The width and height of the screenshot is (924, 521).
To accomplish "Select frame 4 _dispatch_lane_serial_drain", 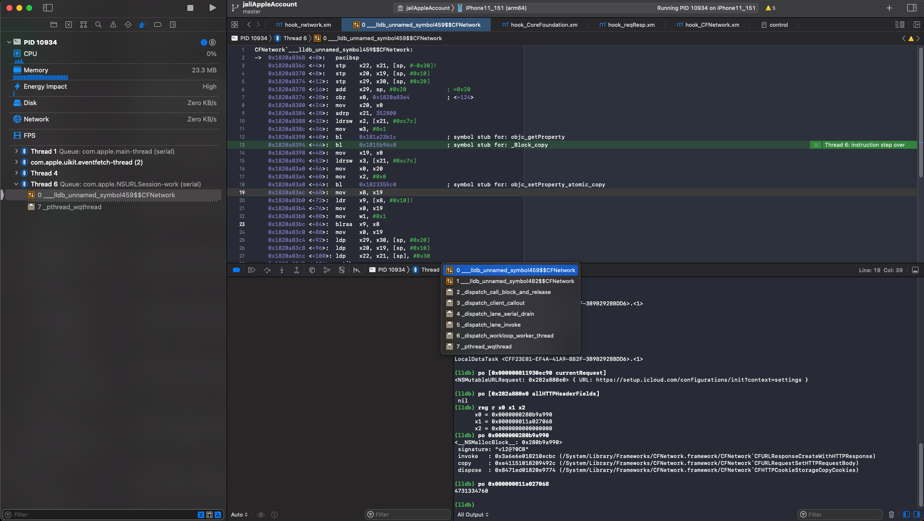I will 510,314.
